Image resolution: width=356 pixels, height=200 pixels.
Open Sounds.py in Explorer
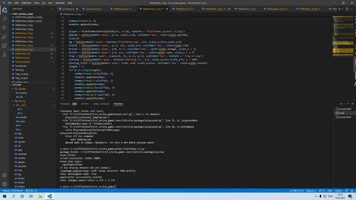coord(21,66)
